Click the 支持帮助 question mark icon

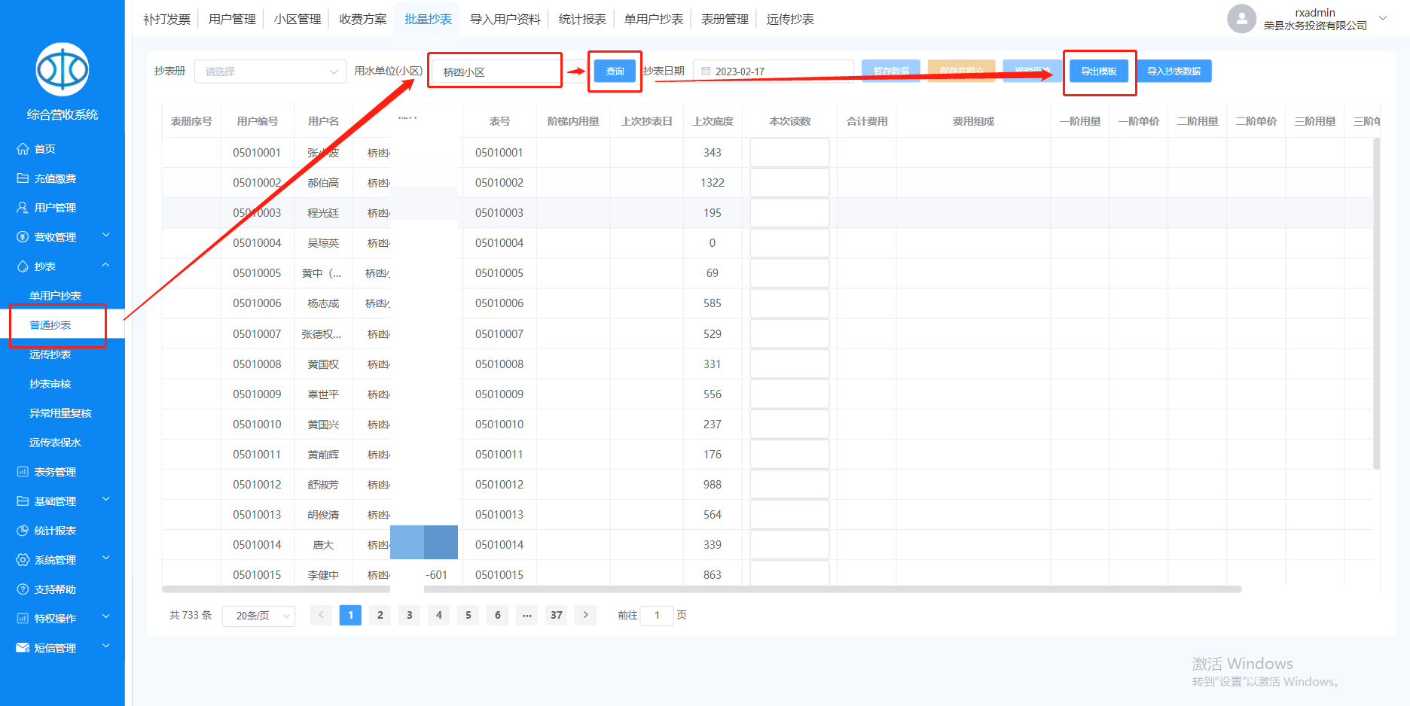click(23, 589)
